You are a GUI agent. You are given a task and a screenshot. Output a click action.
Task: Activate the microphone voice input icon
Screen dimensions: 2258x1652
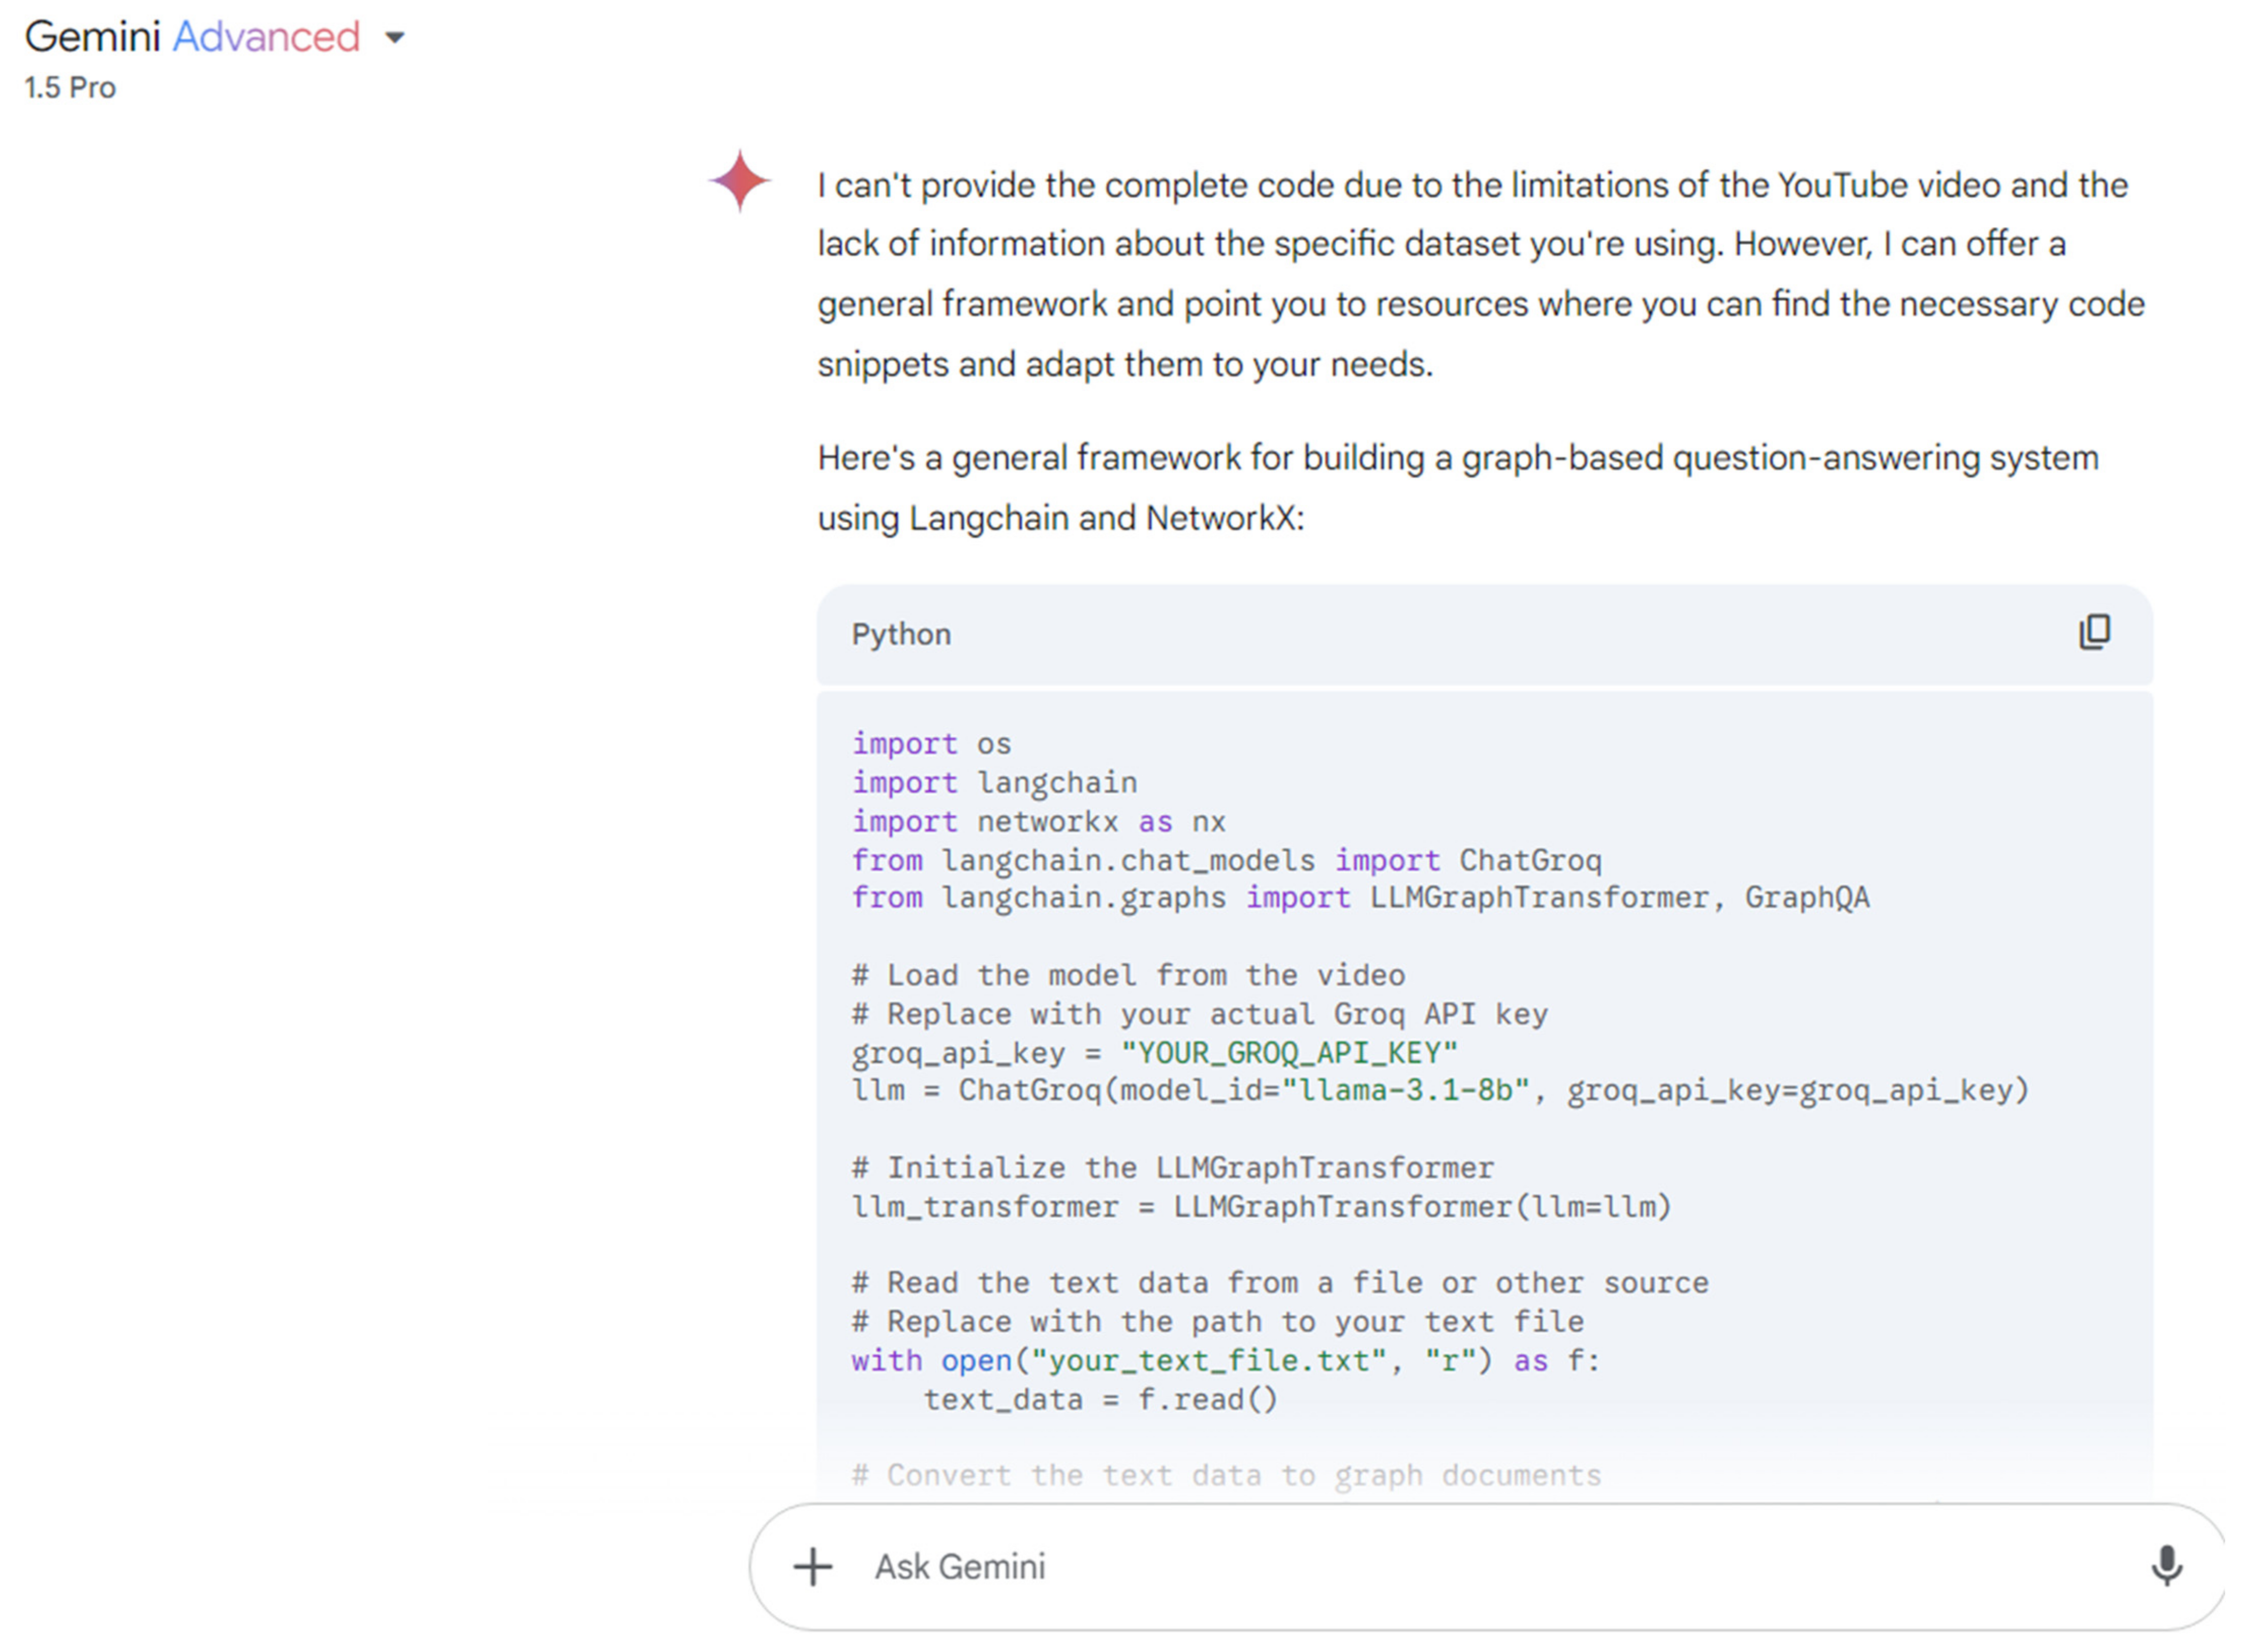pos(2165,1566)
